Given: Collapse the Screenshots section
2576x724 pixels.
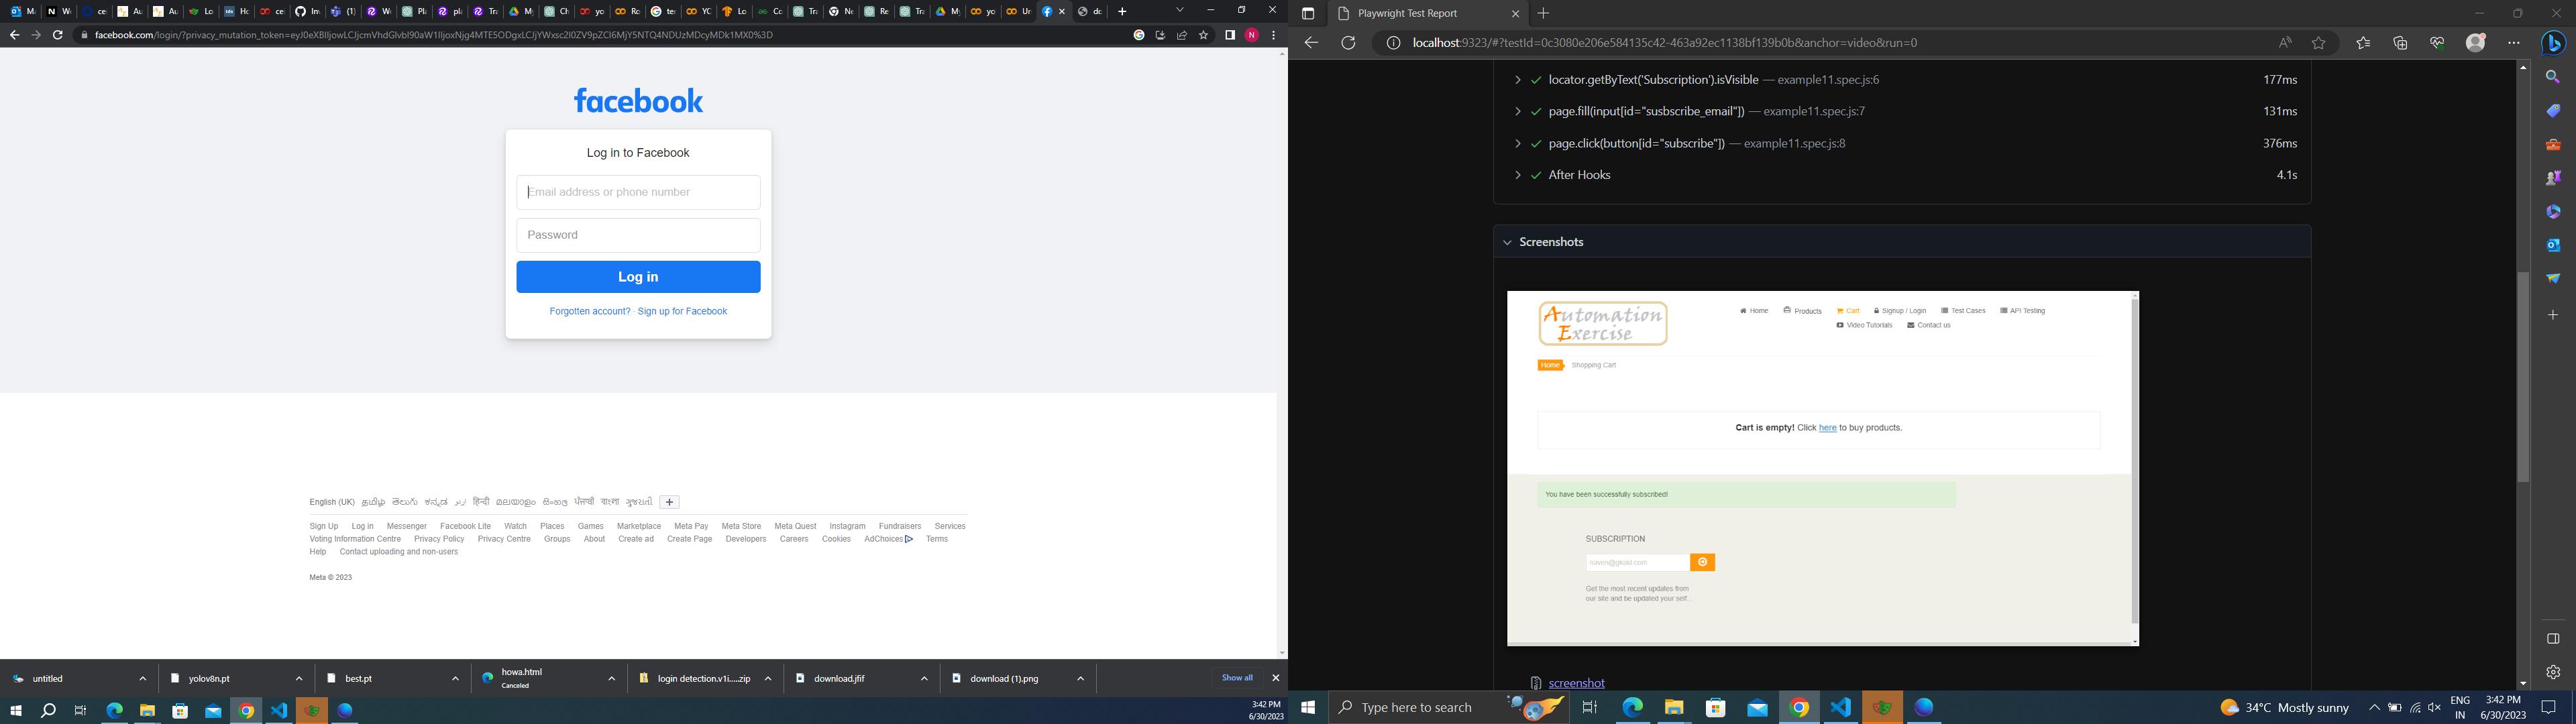Looking at the screenshot, I should pos(1507,242).
